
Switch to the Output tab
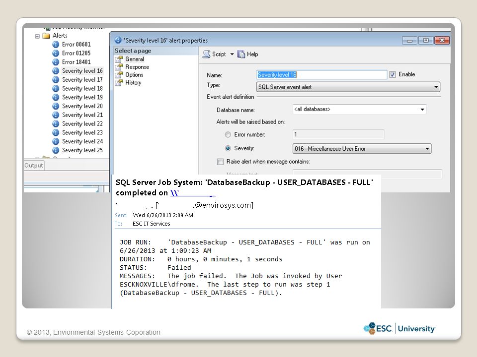34,165
